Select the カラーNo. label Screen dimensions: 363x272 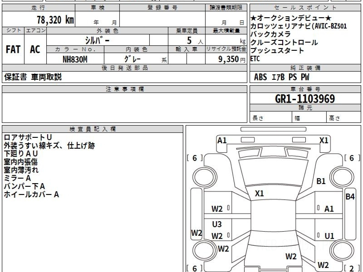75,49
